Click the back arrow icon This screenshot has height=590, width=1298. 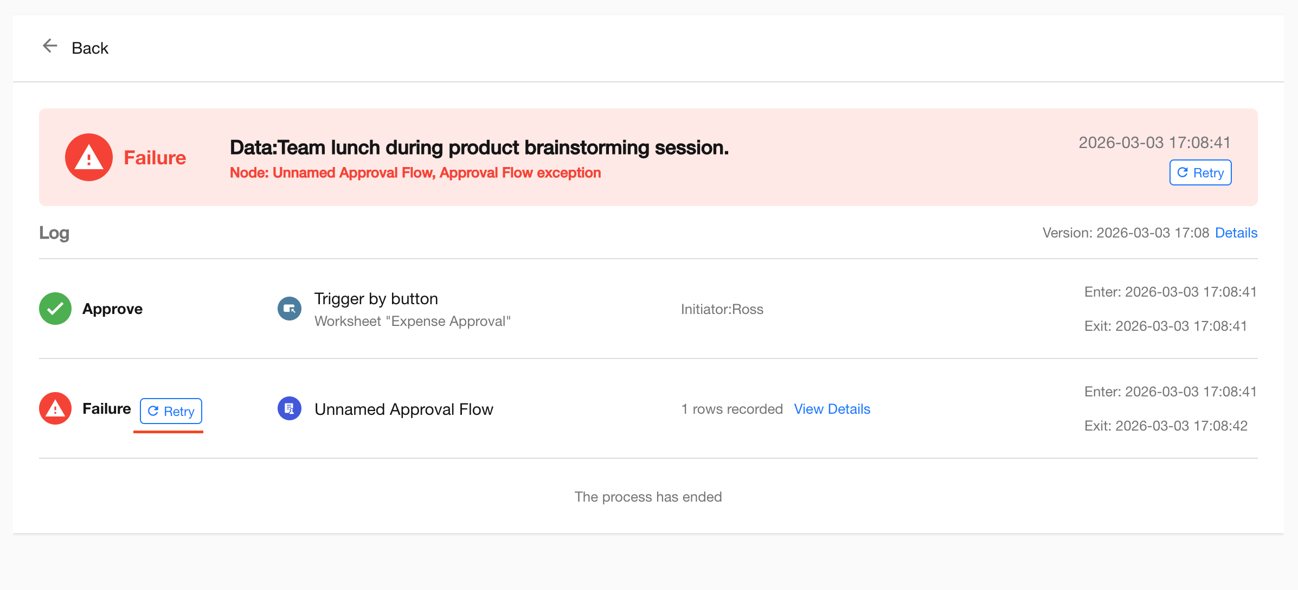click(x=50, y=46)
